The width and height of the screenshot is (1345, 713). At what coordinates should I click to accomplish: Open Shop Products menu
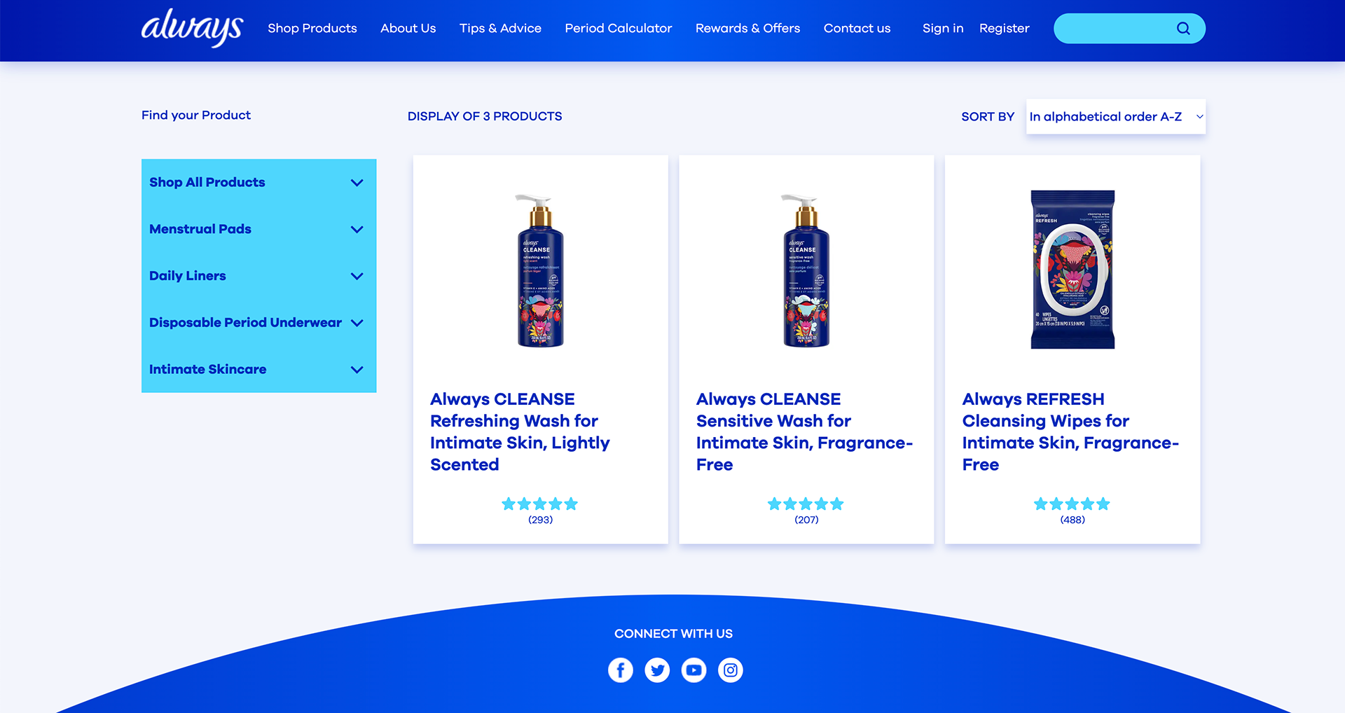pos(312,29)
